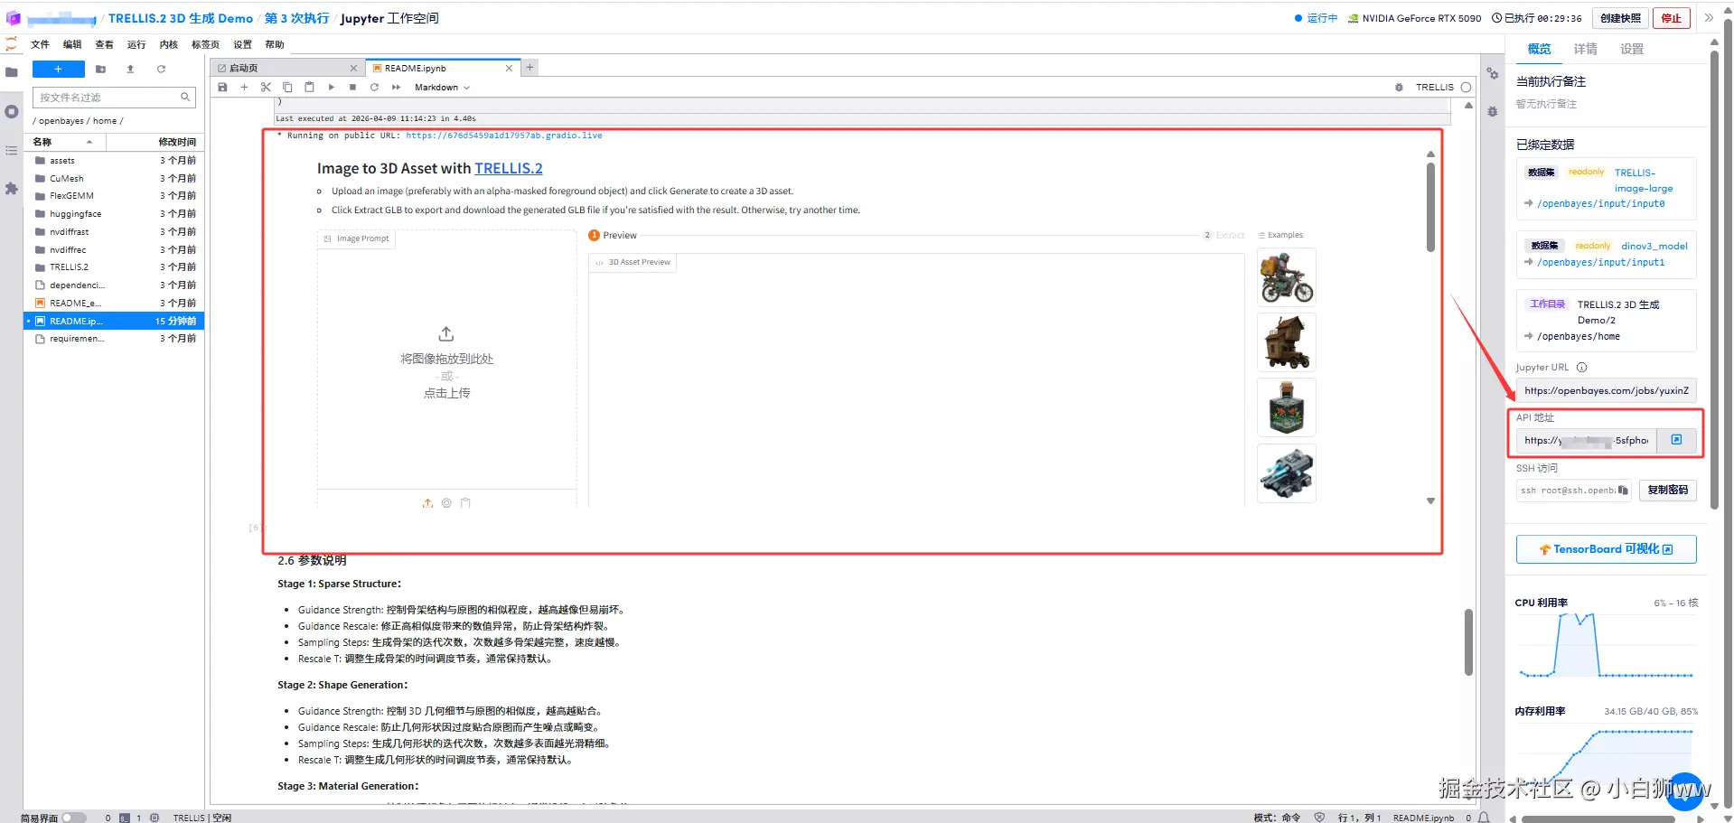Open /openbayes/input/input0 path link

pyautogui.click(x=1600, y=204)
